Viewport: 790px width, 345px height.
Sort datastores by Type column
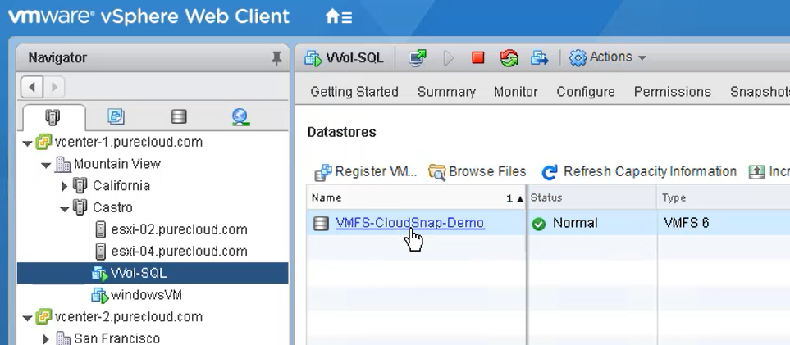[724, 198]
